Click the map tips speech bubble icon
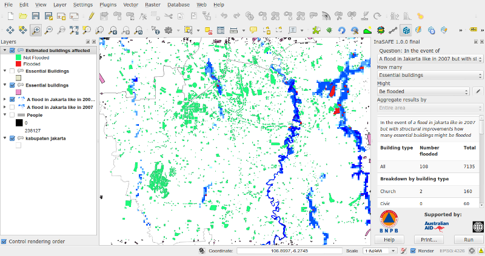 pyautogui.click(x=253, y=30)
